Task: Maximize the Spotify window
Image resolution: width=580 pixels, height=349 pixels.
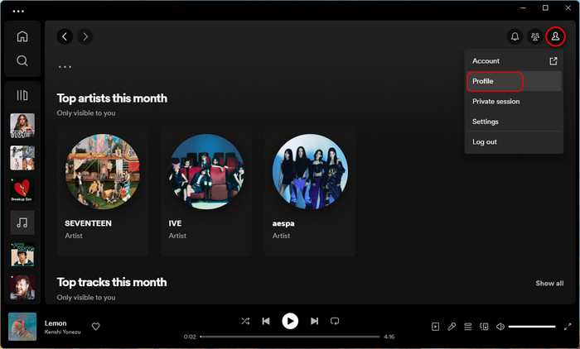Action: click(545, 7)
